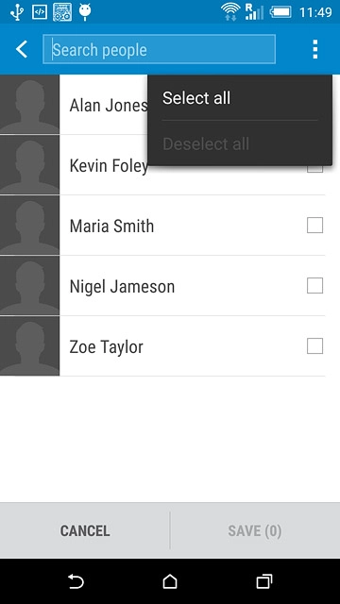Screen dimensions: 340x604
Task: Check the Maria Smith checkbox
Action: [314, 226]
